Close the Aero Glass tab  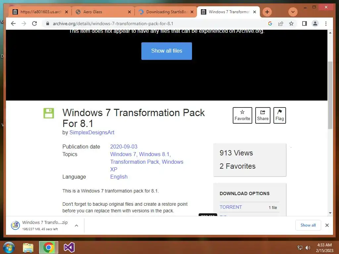tap(129, 12)
